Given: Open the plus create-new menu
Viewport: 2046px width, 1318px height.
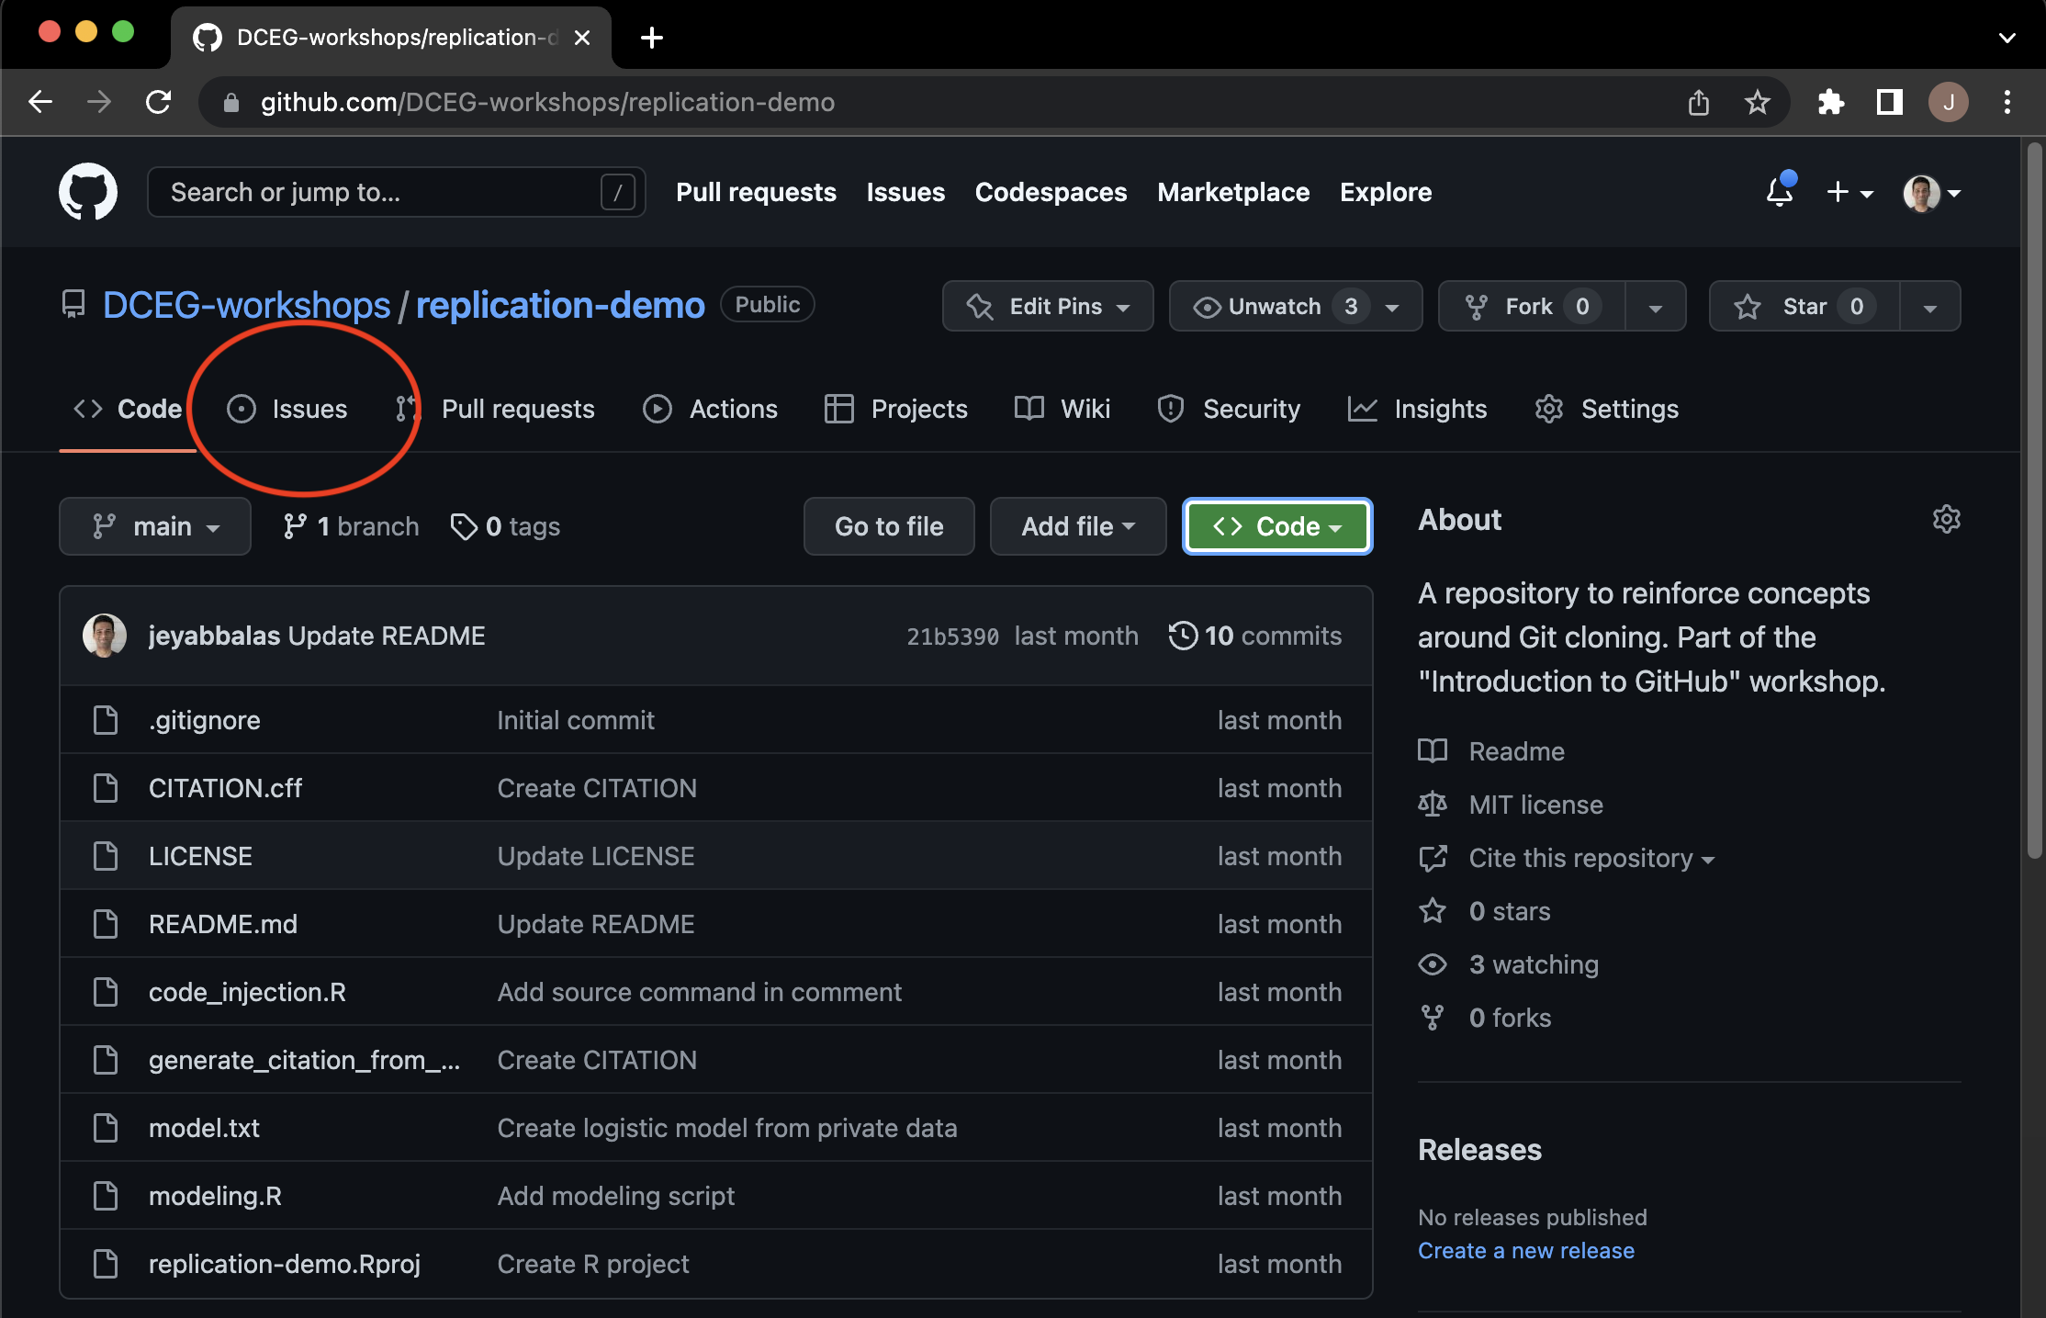Looking at the screenshot, I should 1849,192.
